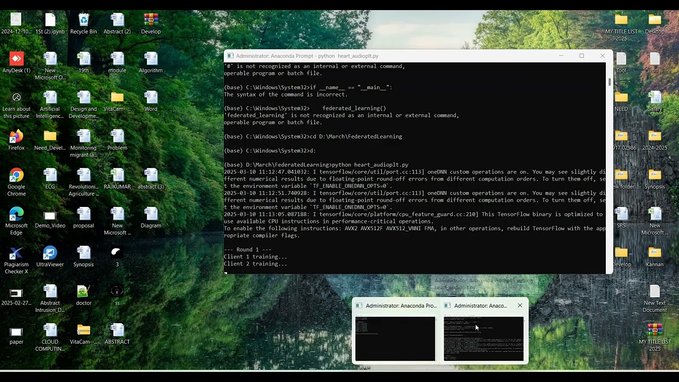Screen dimensions: 679x382
Task: Select the Kannan folder icon
Action: (x=655, y=256)
